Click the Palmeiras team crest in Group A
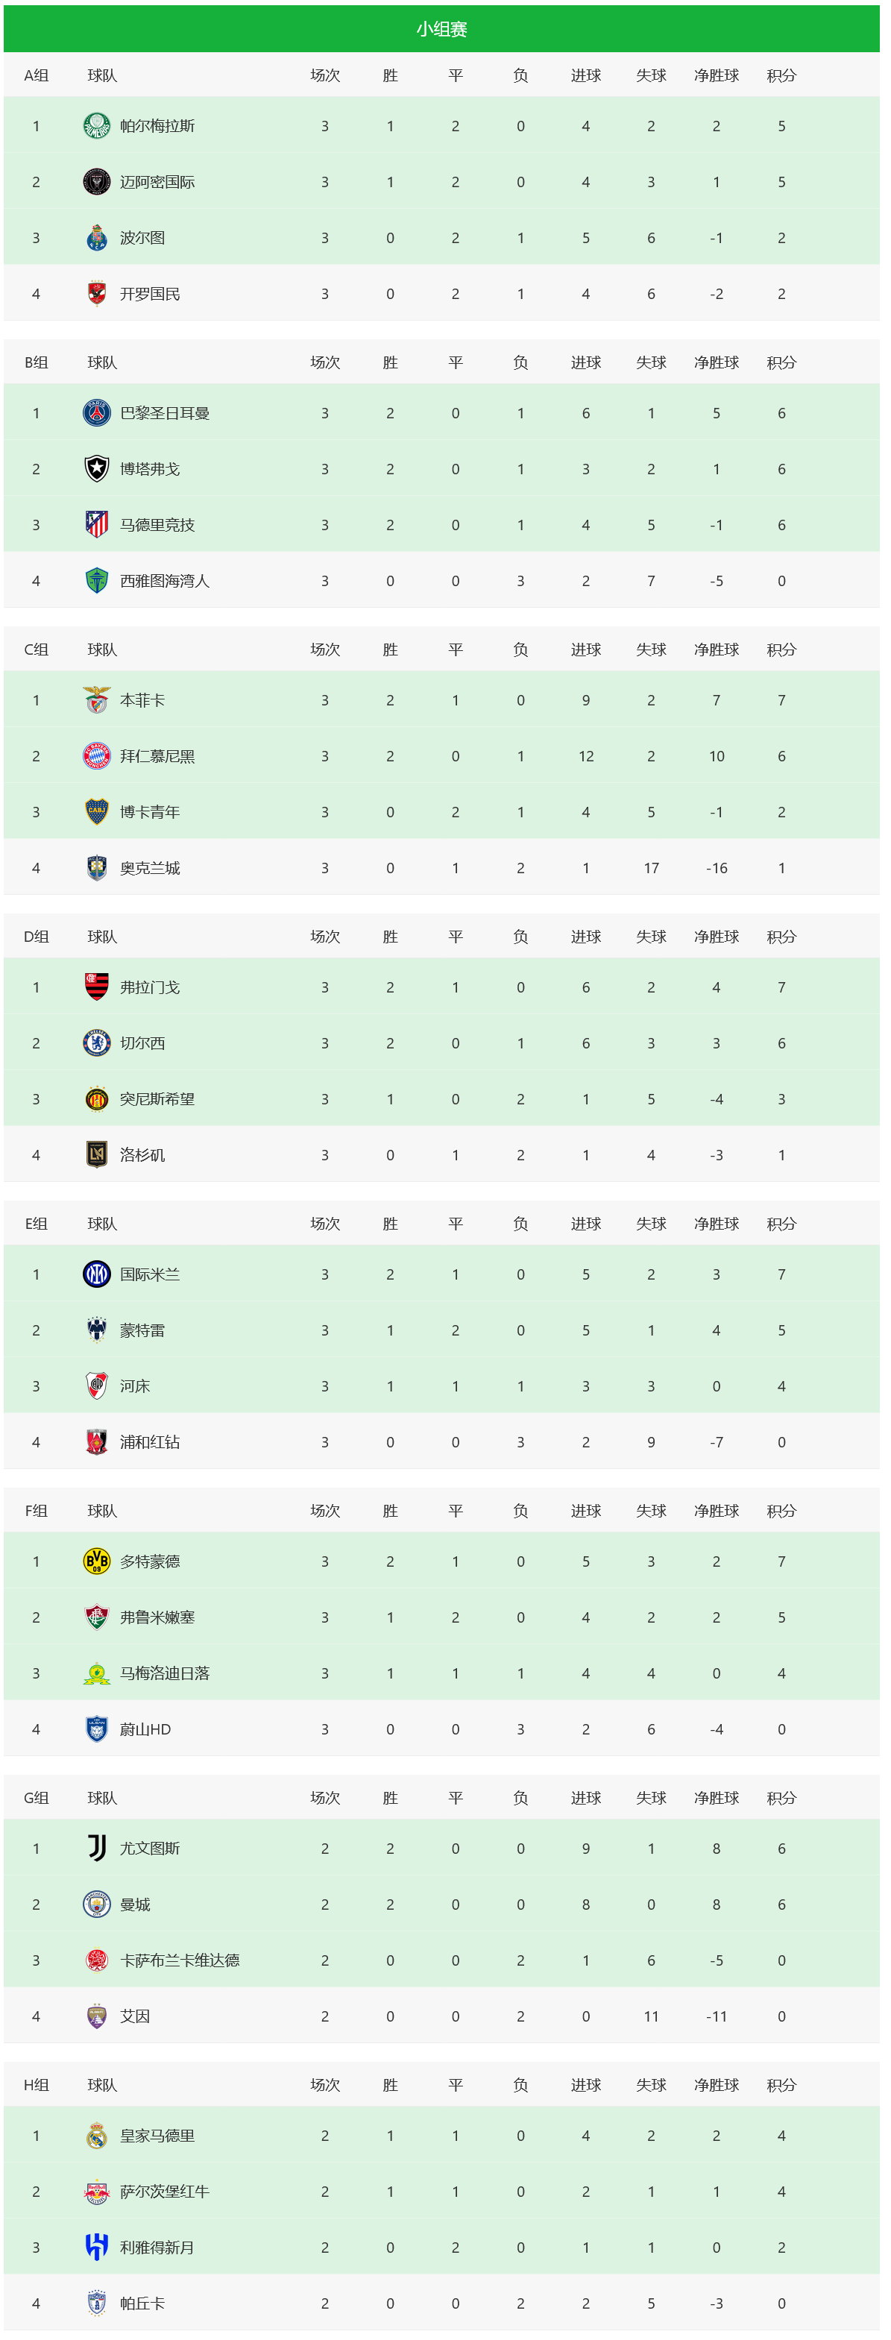 click(x=96, y=126)
